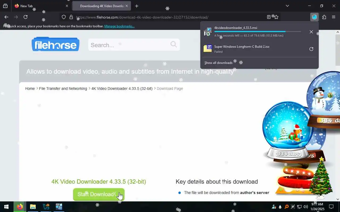Go back to previous page
340x212 pixels.
[x=6, y=17]
